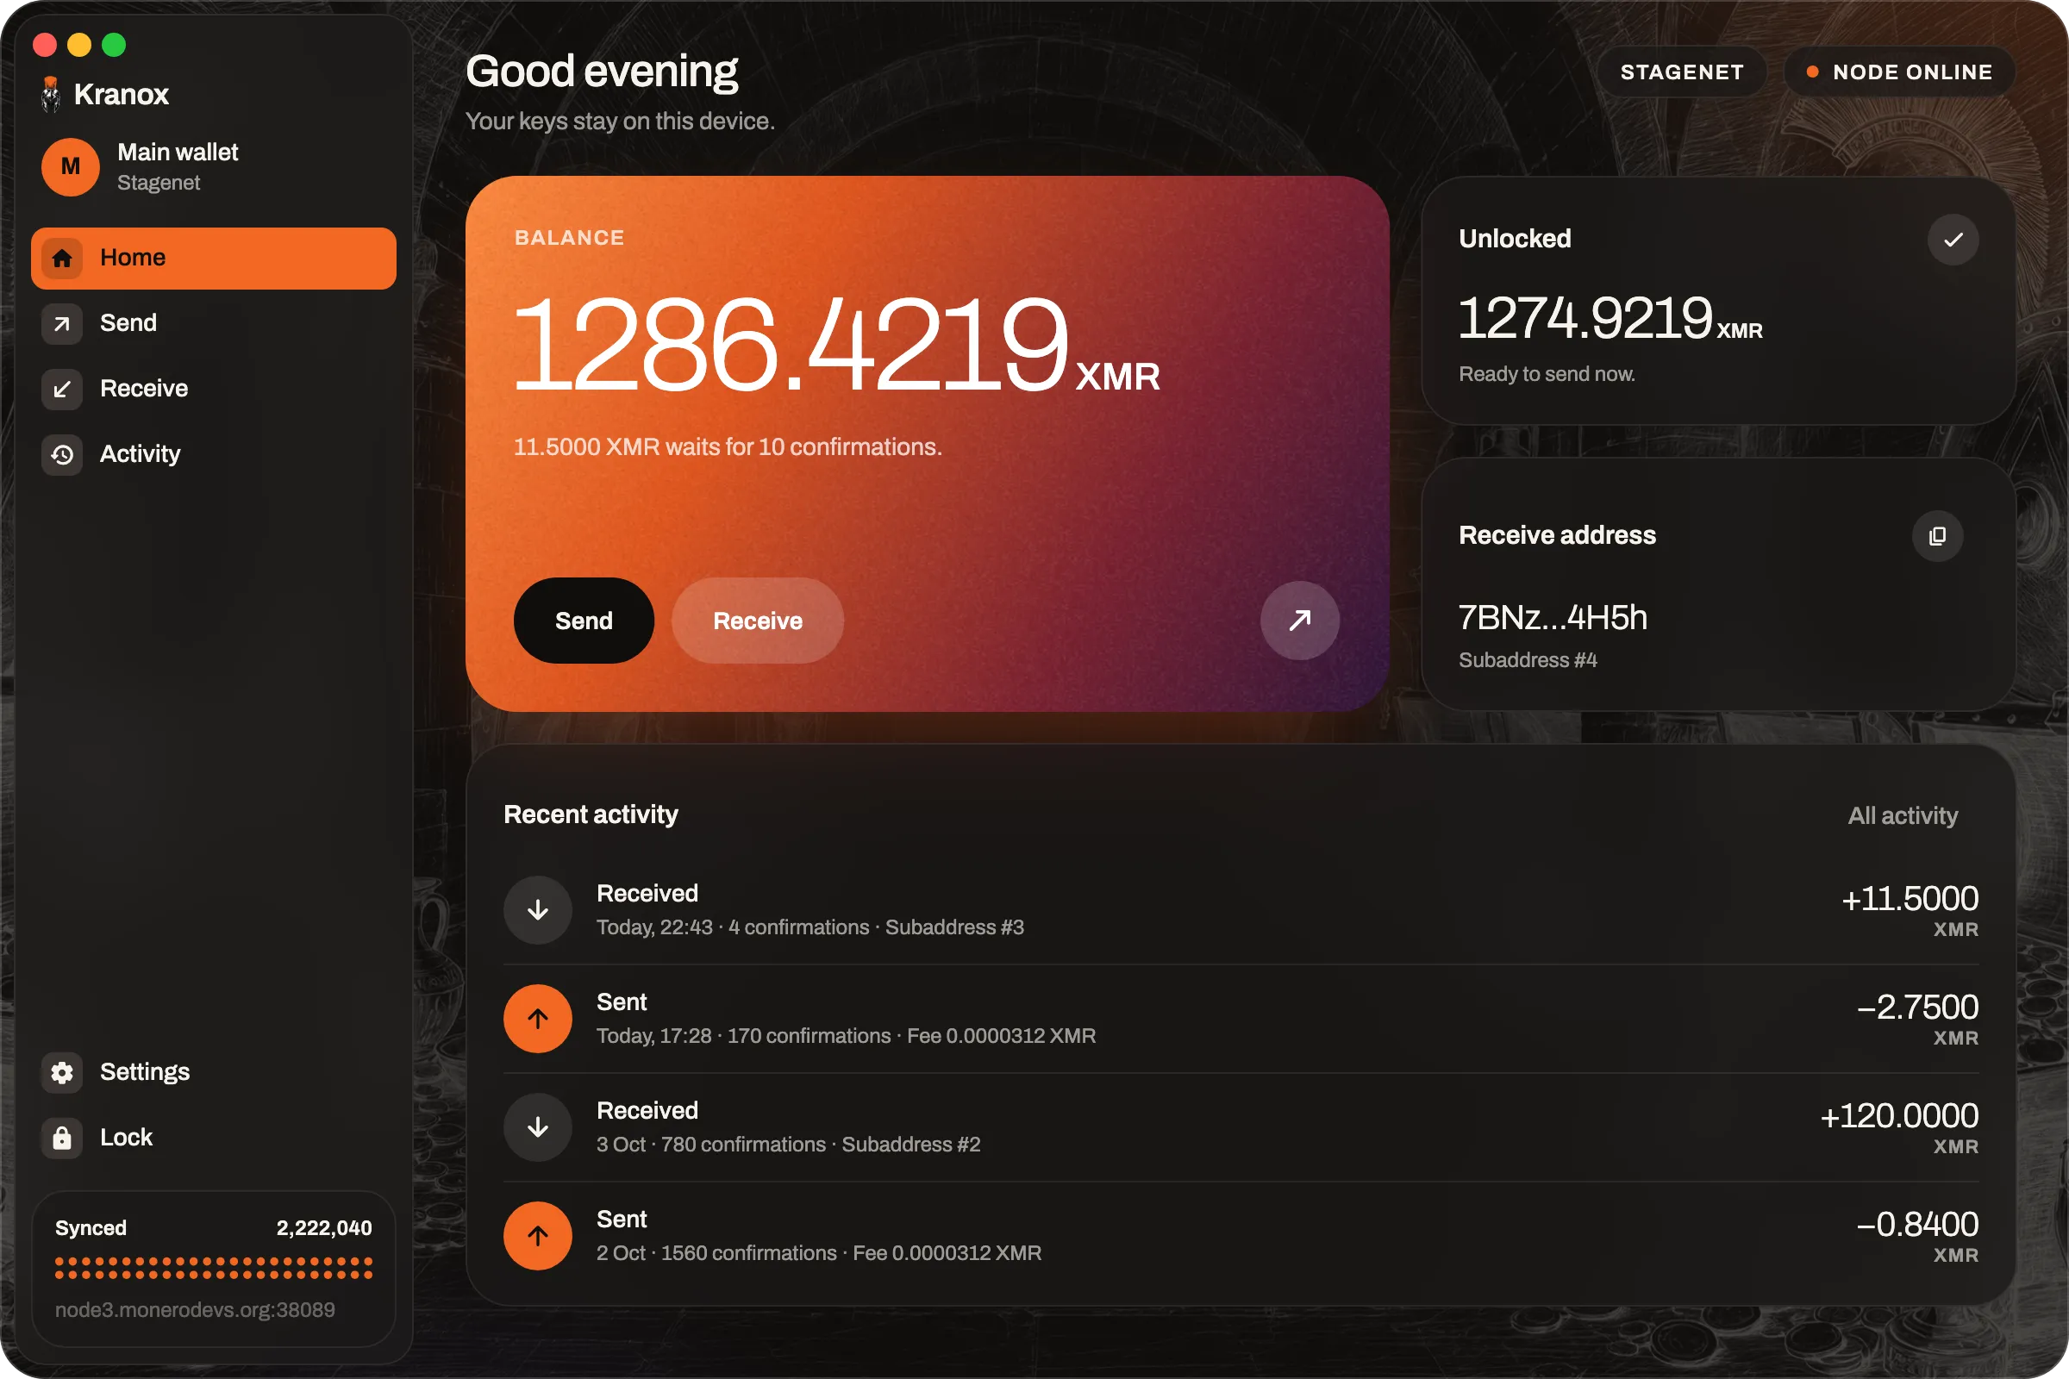The image size is (2069, 1379).
Task: Click the 1274.9219 XMR unlocked amount
Action: point(1610,316)
